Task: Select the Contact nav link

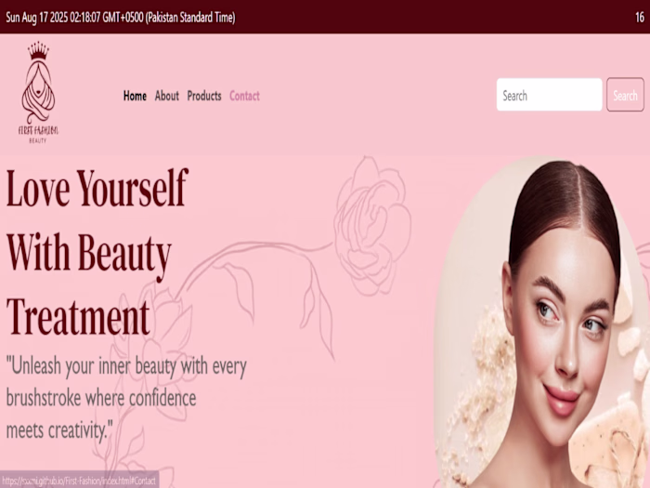Action: (244, 96)
